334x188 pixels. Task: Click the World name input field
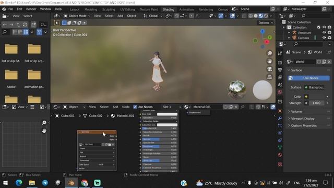pos(305,62)
